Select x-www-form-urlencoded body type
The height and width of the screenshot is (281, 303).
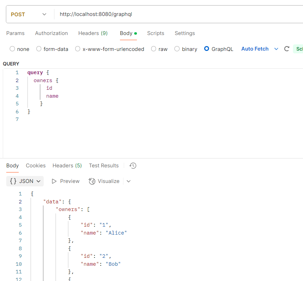coord(78,49)
